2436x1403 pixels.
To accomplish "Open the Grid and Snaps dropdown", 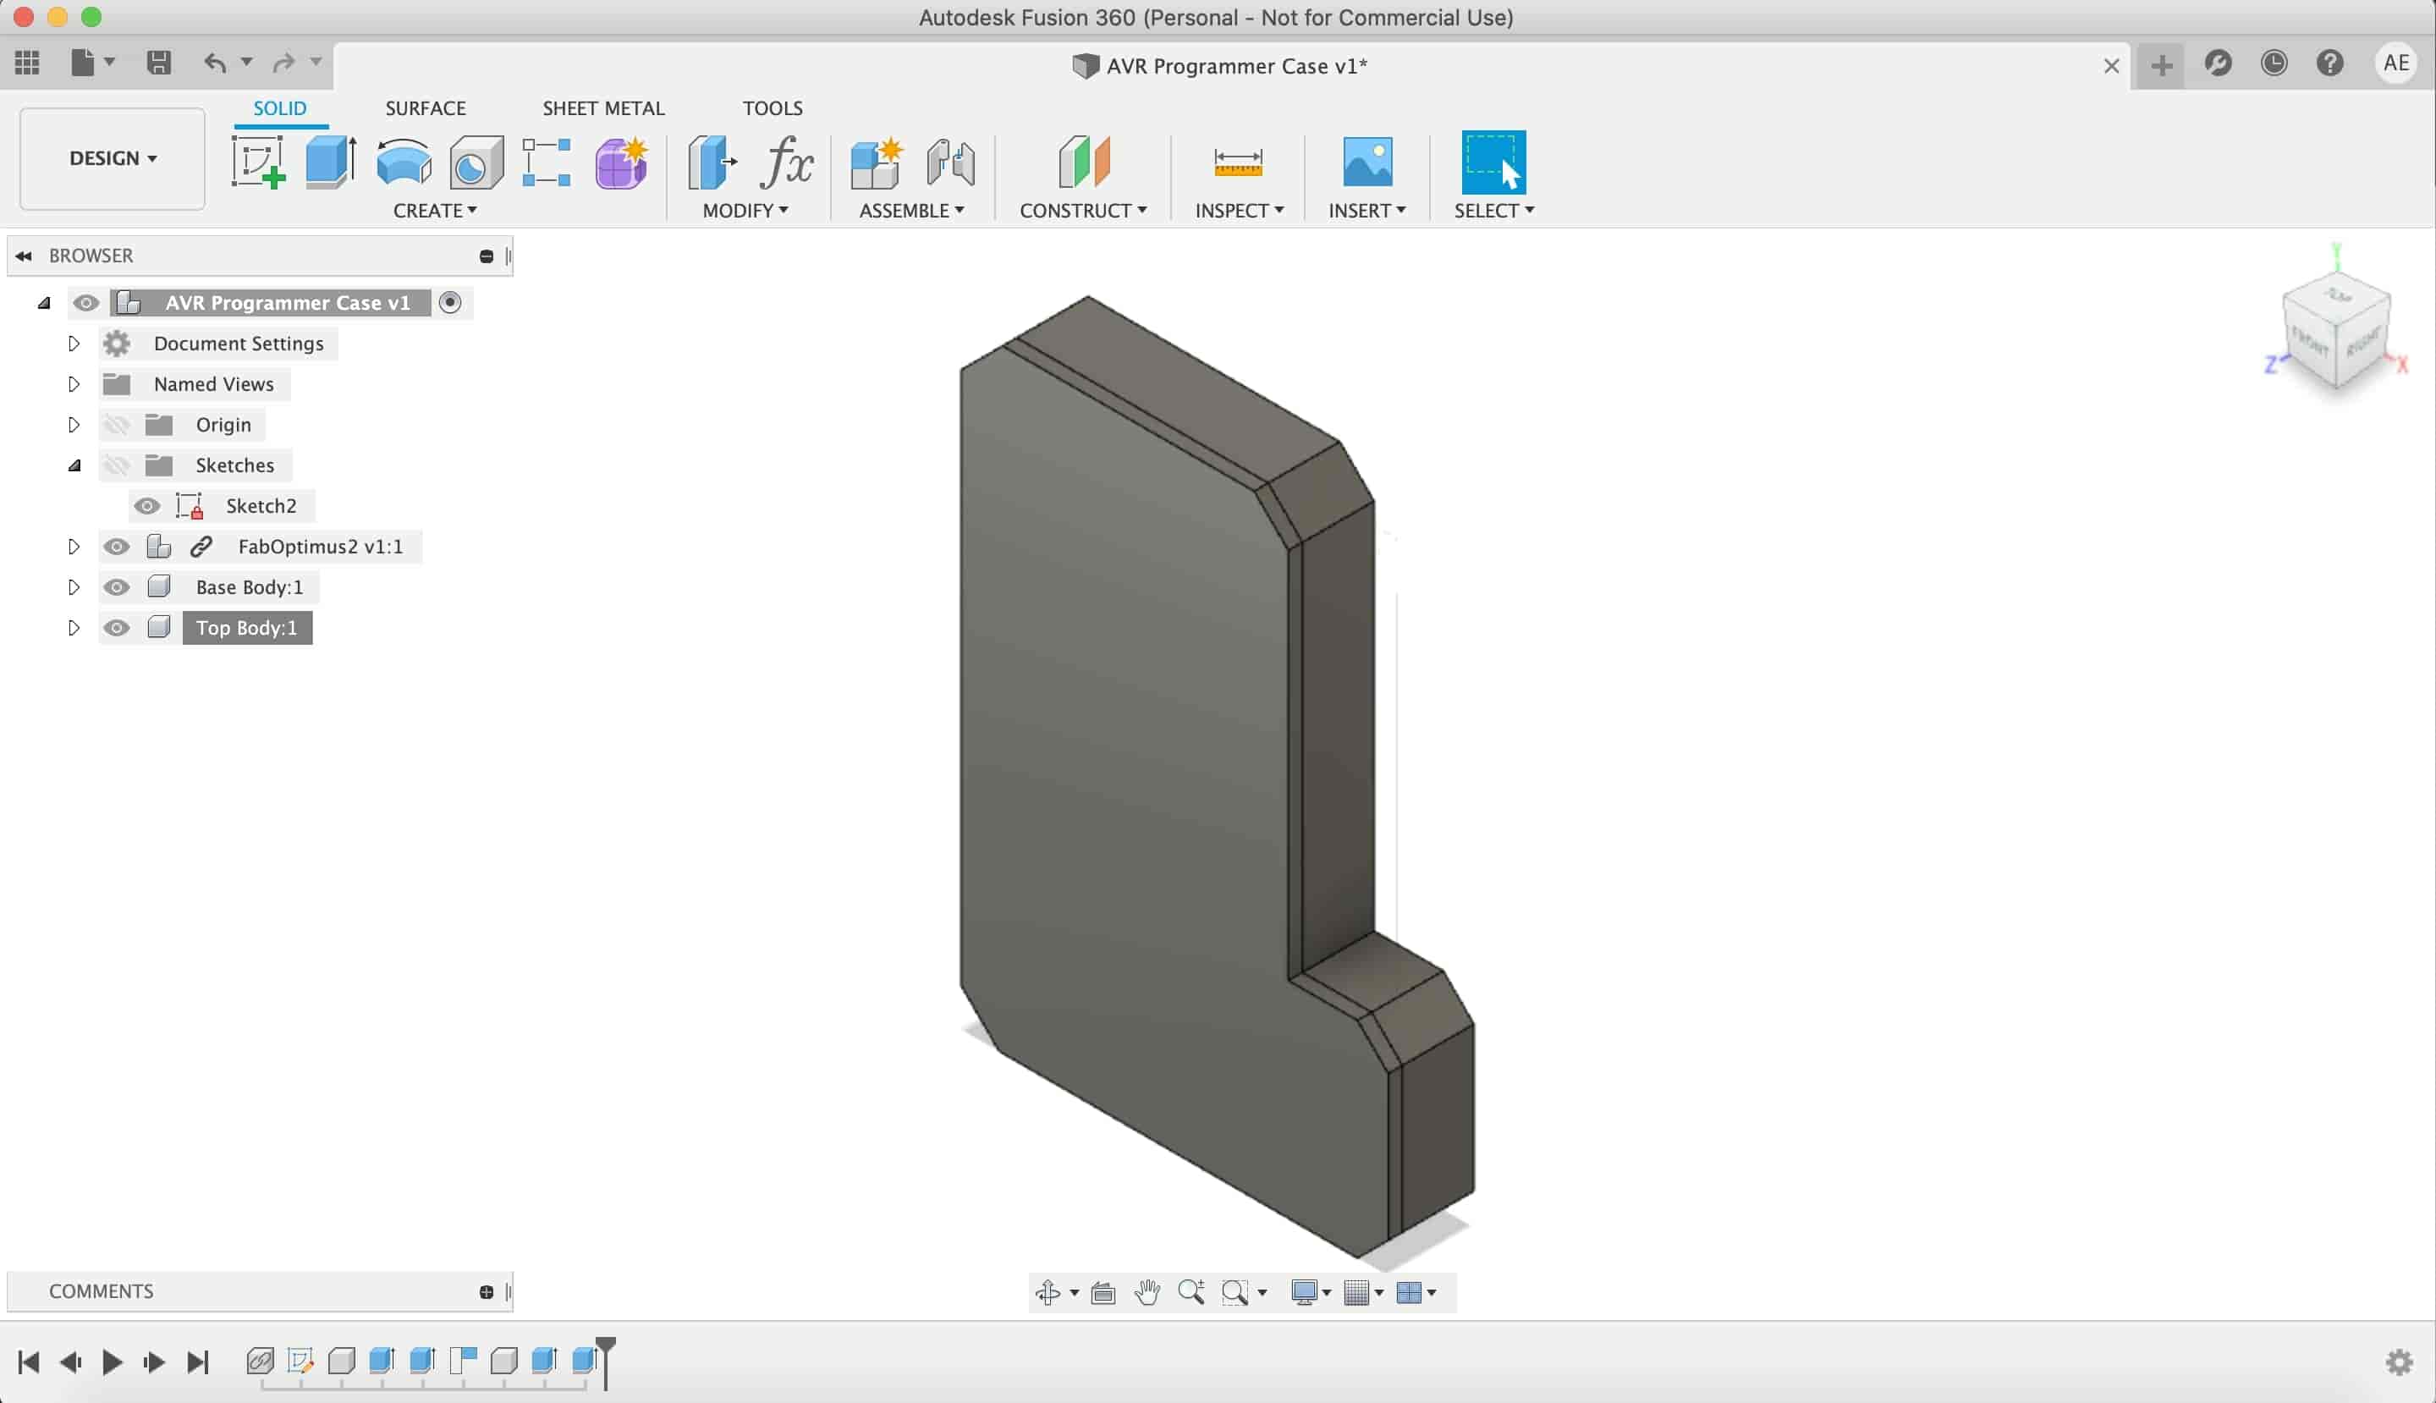I will [x=1363, y=1292].
